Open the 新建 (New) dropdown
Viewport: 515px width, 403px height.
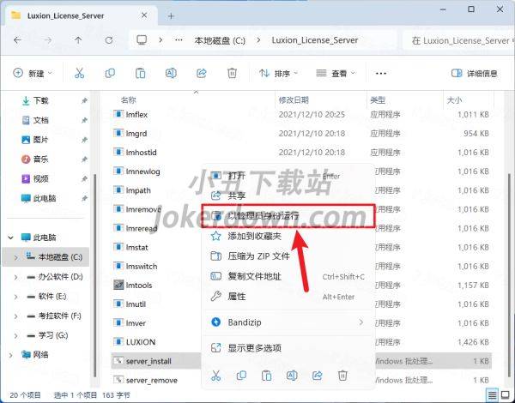point(33,74)
